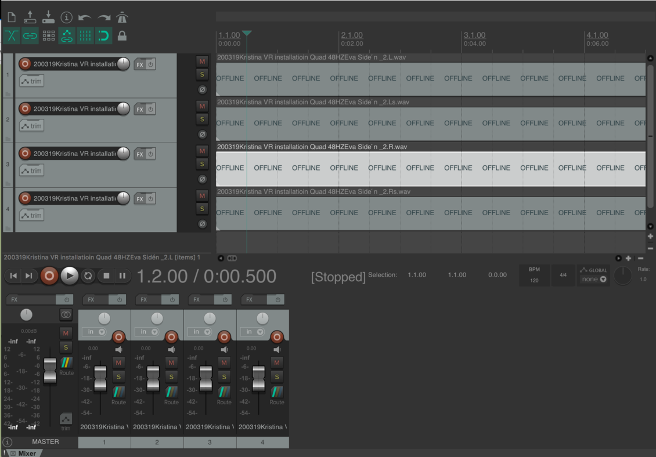
Task: Solo track 3 in track panel
Action: [202, 164]
